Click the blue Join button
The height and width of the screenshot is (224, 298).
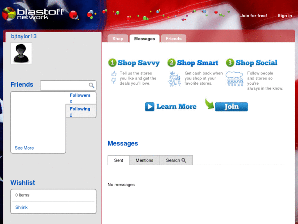231,106
